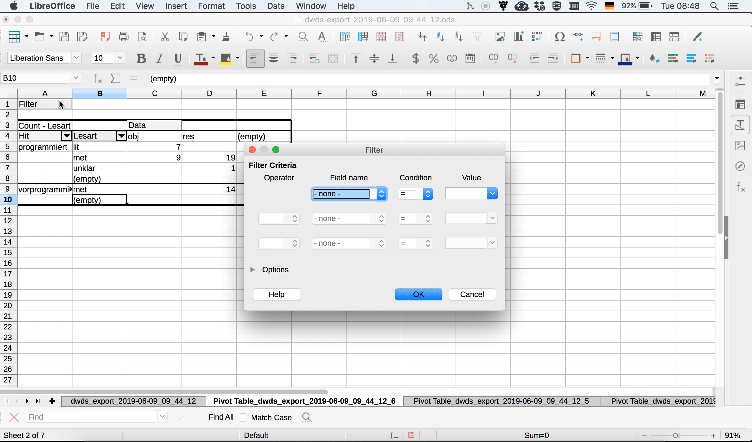752x442 pixels.
Task: Click the Format menu item
Action: (x=210, y=6)
